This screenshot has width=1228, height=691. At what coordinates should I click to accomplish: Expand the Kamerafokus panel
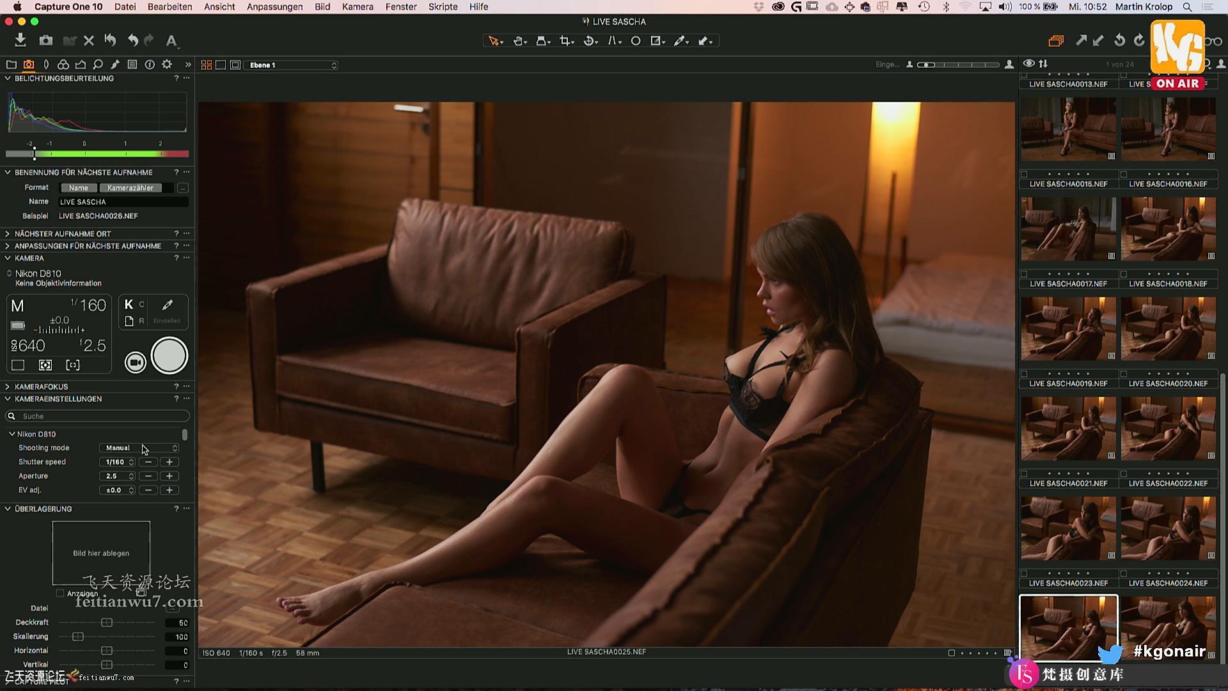(8, 386)
